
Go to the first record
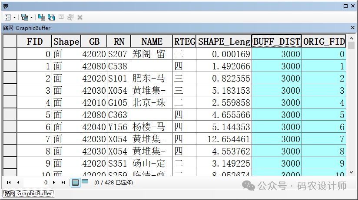coord(8,183)
